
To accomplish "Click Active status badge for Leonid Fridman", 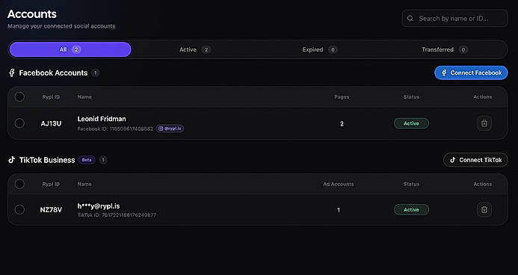I will [411, 123].
